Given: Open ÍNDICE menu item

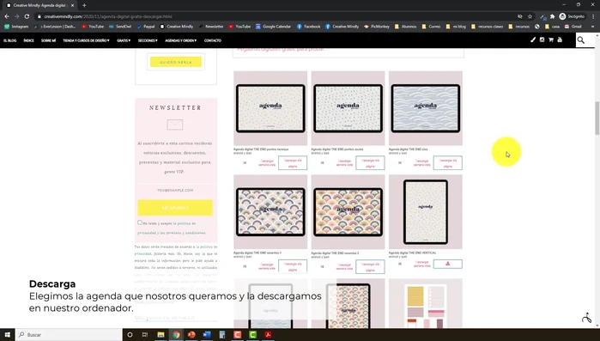Looking at the screenshot, I should pos(28,40).
